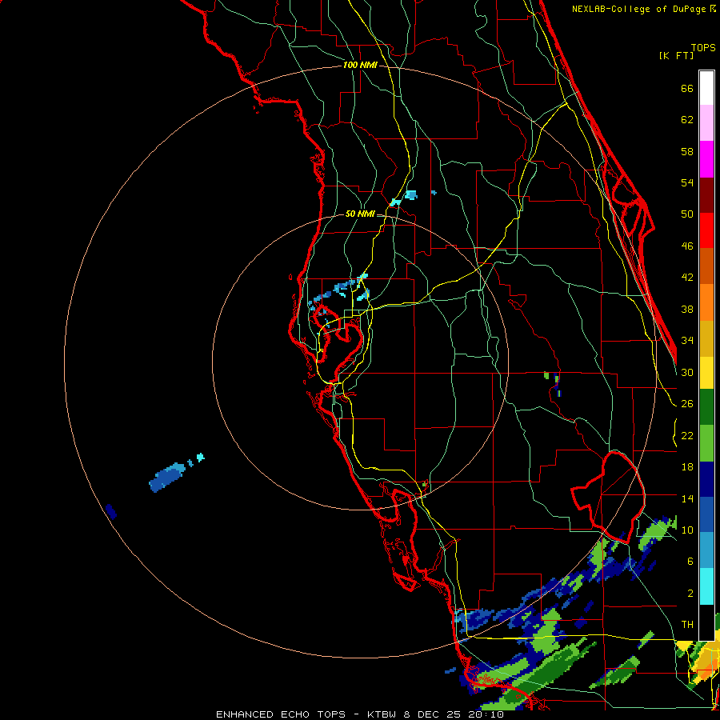Viewport: 720px width, 720px height.
Task: Pick the navy blue legend swatch
Action: coord(706,479)
